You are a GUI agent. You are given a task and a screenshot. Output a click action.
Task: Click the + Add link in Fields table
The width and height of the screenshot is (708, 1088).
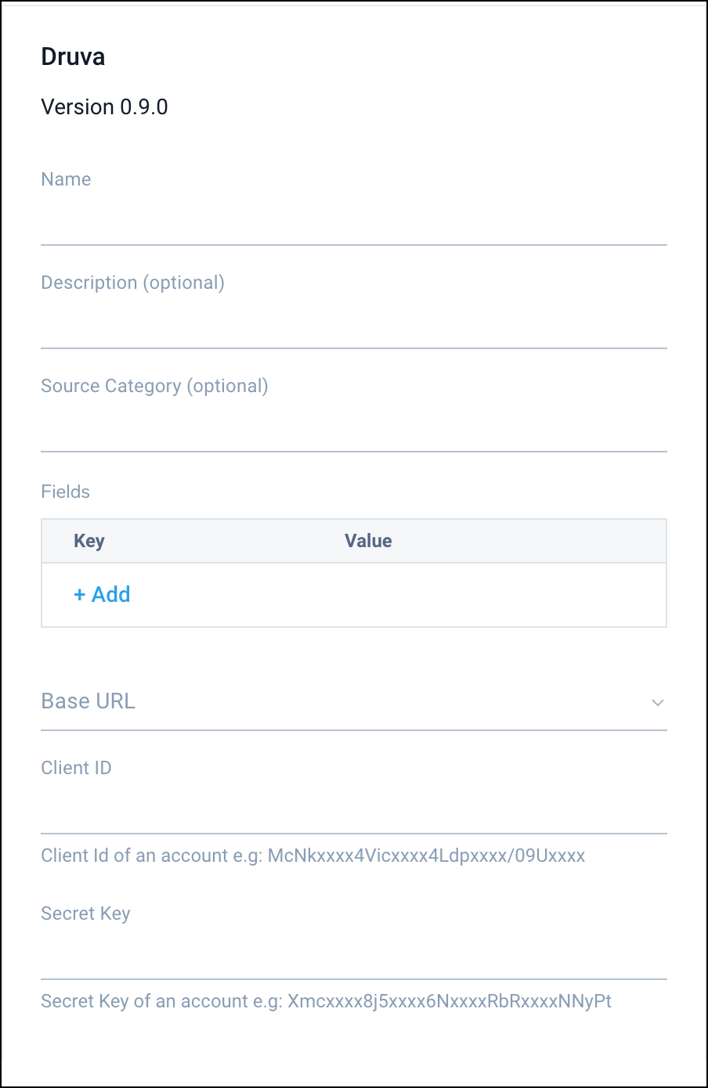click(102, 595)
